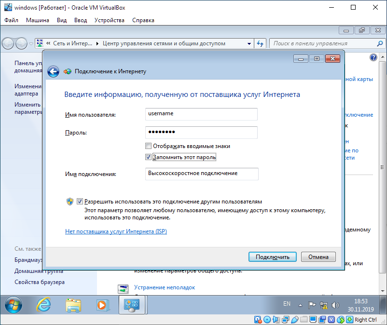The height and width of the screenshot is (325, 387).
Task: Click Брандмауэр link in See also
Action: tap(28, 259)
